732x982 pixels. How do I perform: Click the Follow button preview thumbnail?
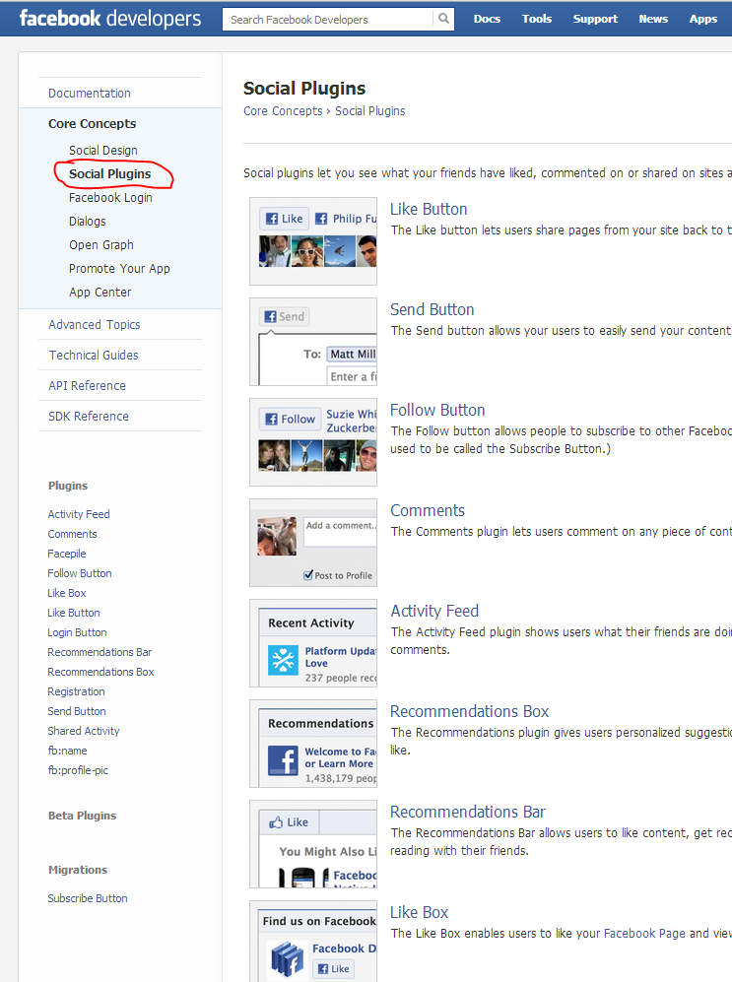click(313, 442)
